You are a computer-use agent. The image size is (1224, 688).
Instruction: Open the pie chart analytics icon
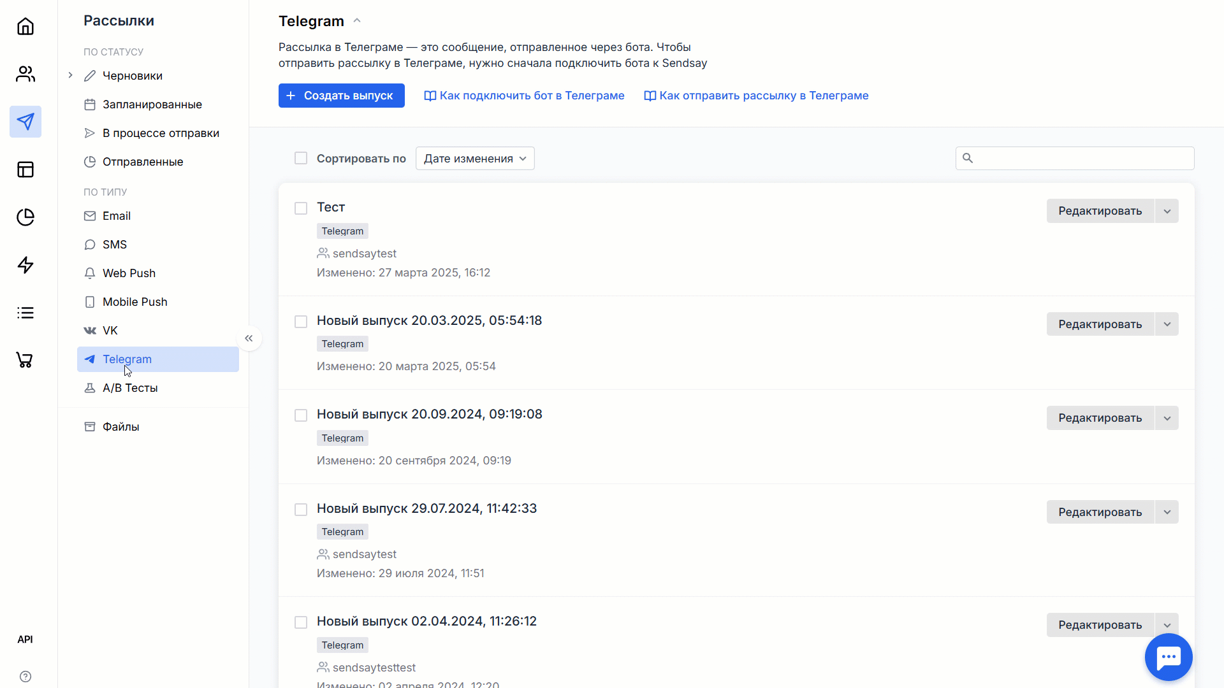[25, 217]
